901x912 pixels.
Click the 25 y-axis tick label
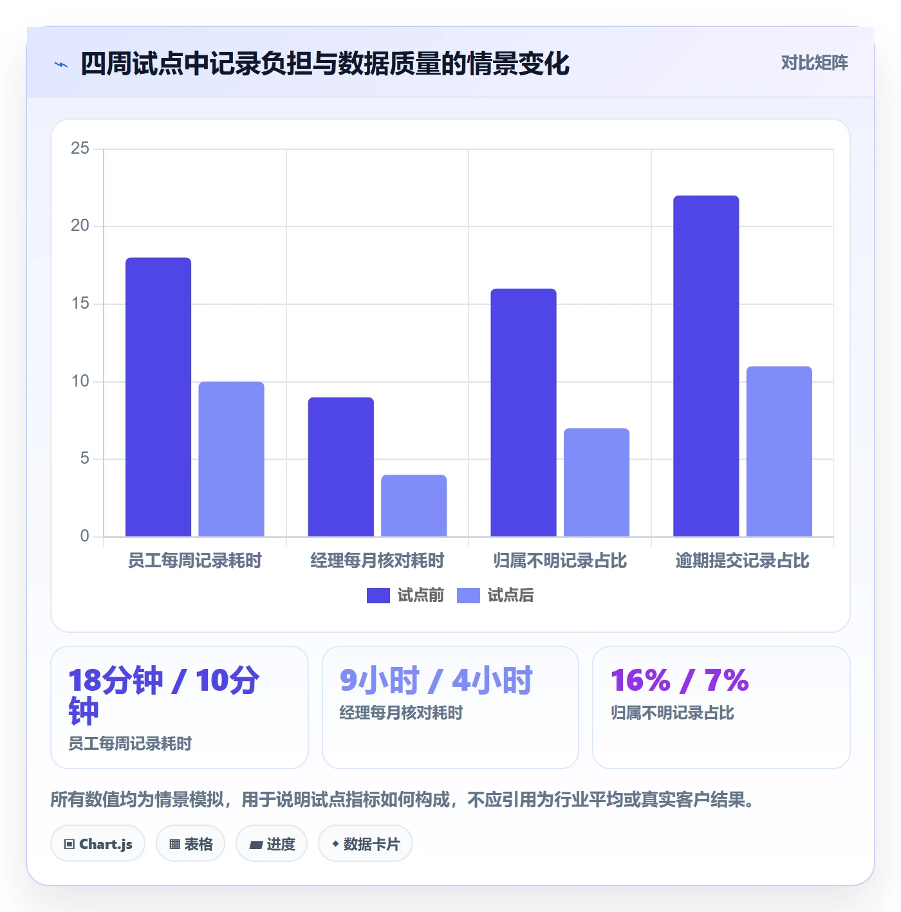[x=80, y=149]
